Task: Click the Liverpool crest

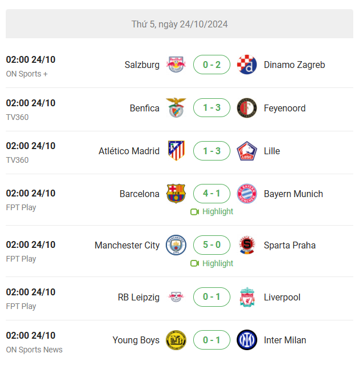Action: 247,297
